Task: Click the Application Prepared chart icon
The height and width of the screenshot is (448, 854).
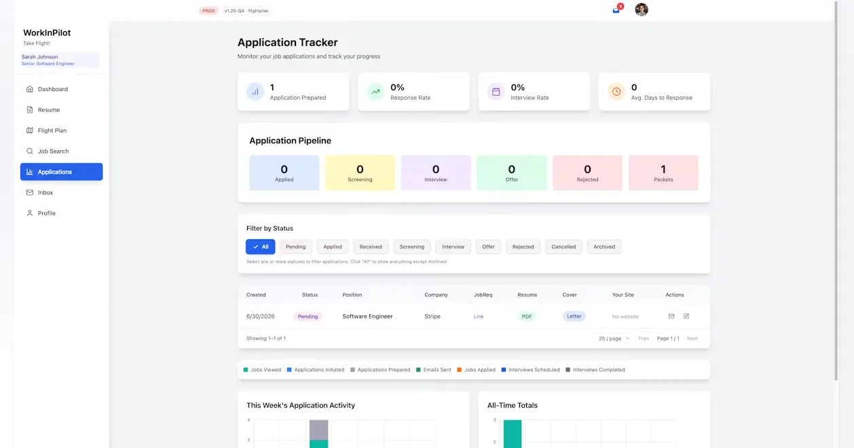Action: (255, 92)
